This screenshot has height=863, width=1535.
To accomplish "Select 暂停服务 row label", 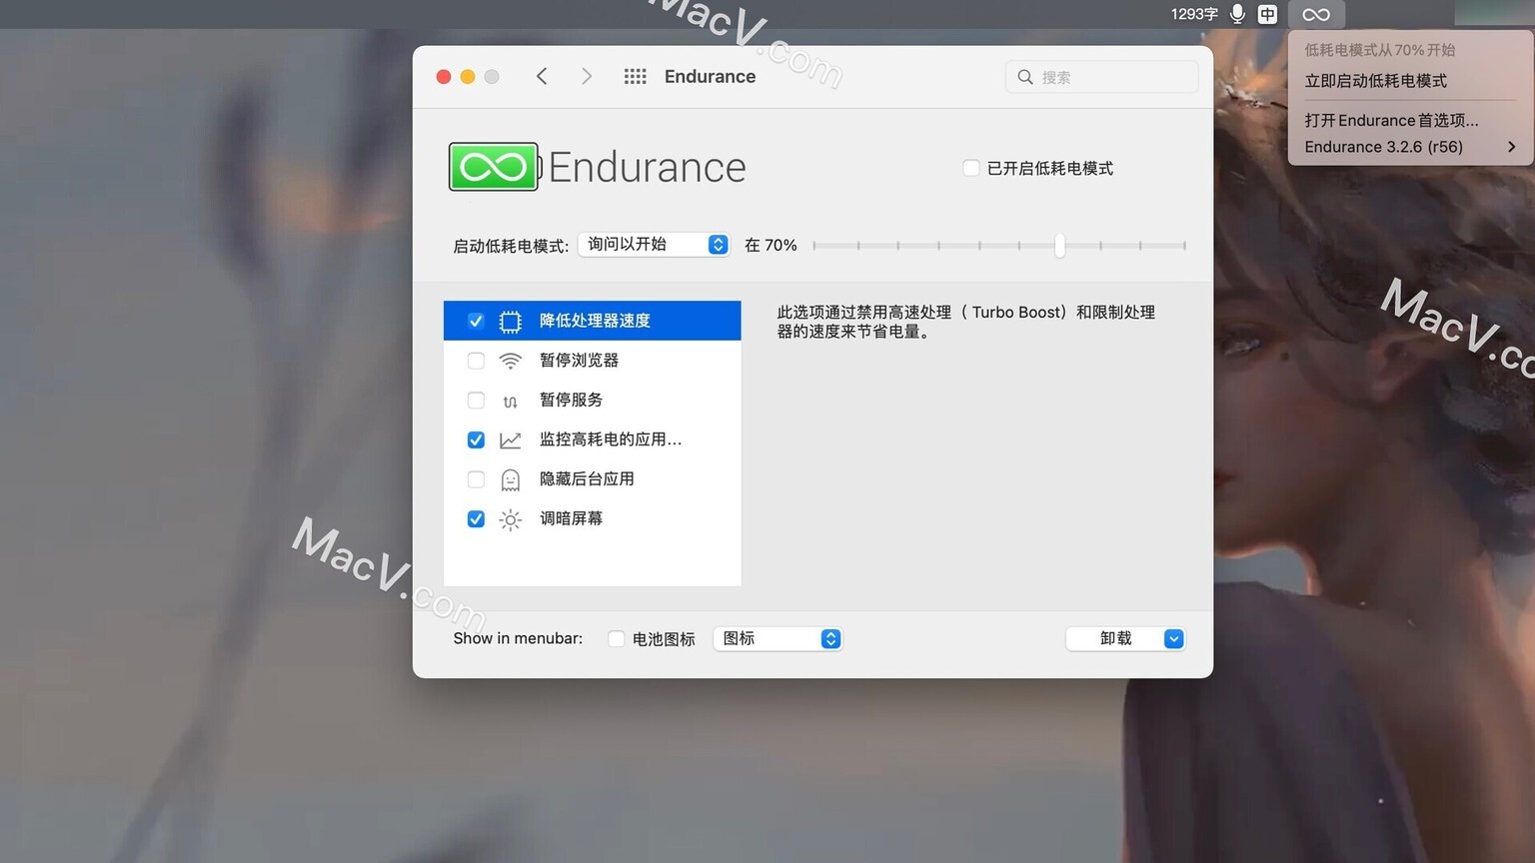I will pos(571,401).
